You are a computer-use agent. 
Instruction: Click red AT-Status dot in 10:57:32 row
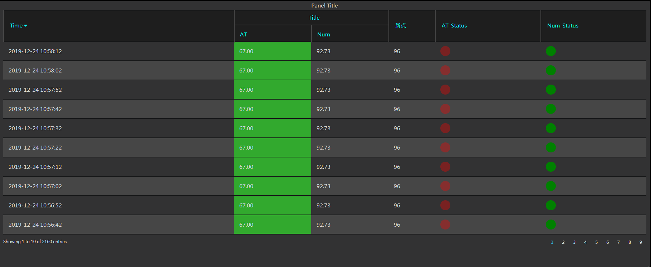445,128
